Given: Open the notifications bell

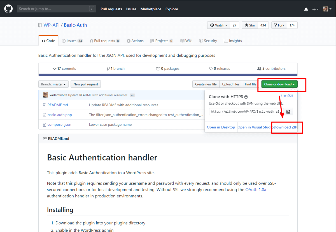Looking at the screenshot, I should click(306, 9).
